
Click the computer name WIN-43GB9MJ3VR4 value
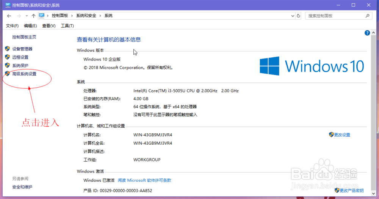tap(152, 135)
